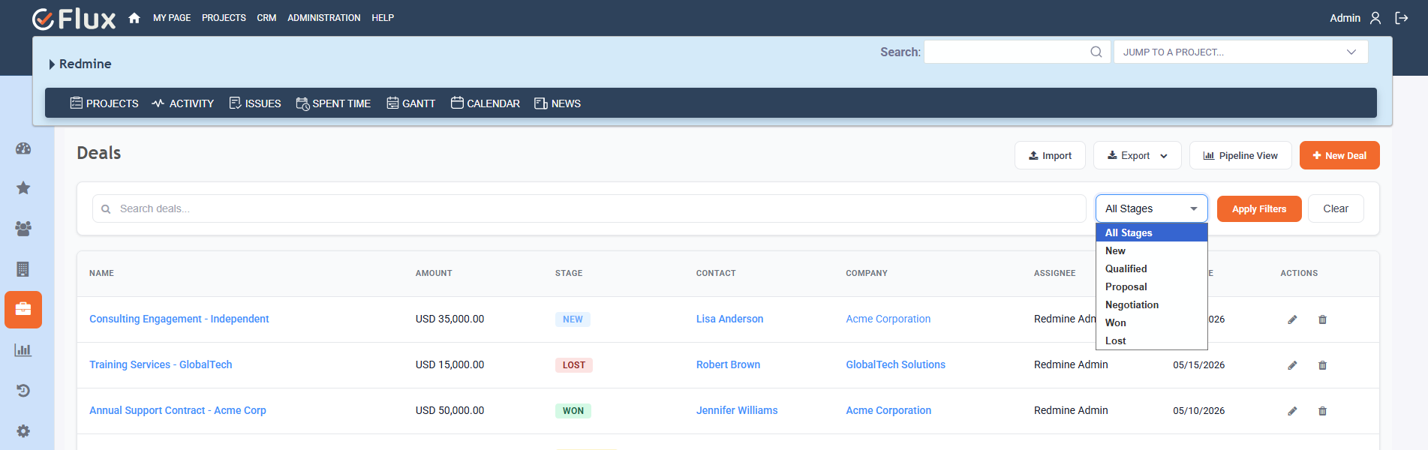
Task: Open the Admin user profile icon
Action: point(1375,18)
